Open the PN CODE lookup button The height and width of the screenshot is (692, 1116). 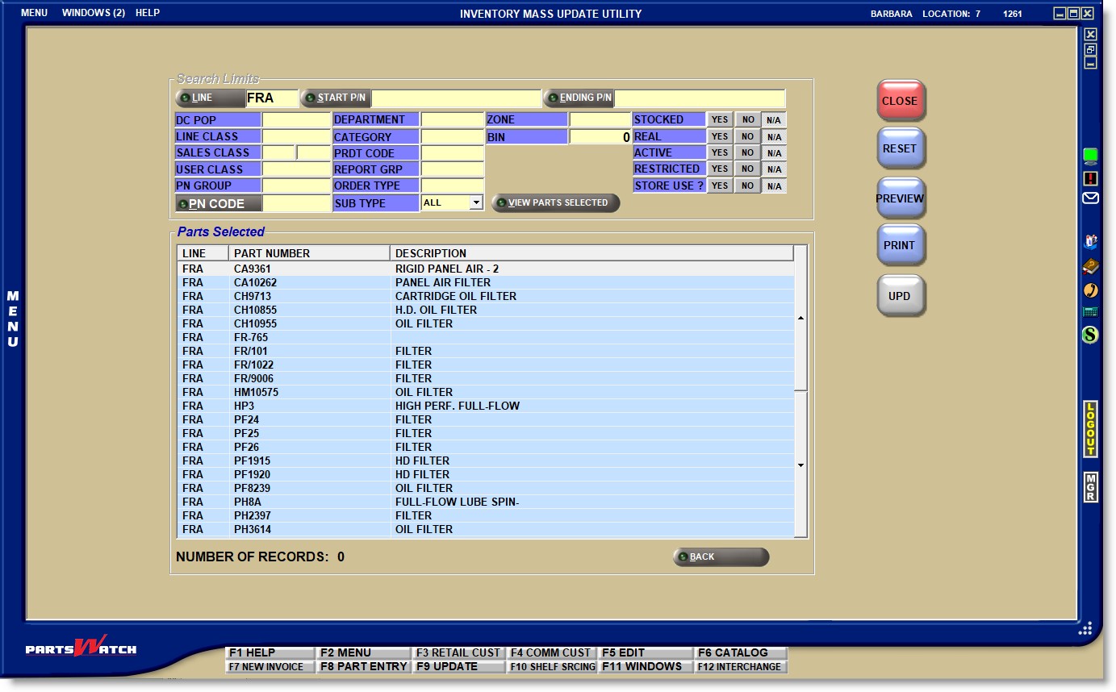tap(218, 204)
